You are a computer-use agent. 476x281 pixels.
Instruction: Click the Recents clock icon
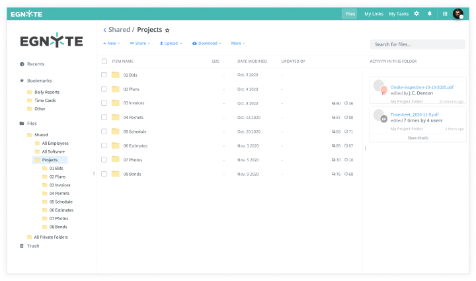(x=22, y=64)
